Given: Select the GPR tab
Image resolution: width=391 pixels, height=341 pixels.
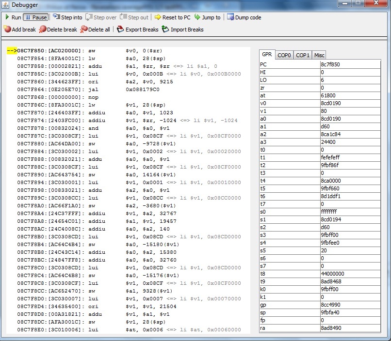Looking at the screenshot, I should tap(267, 55).
